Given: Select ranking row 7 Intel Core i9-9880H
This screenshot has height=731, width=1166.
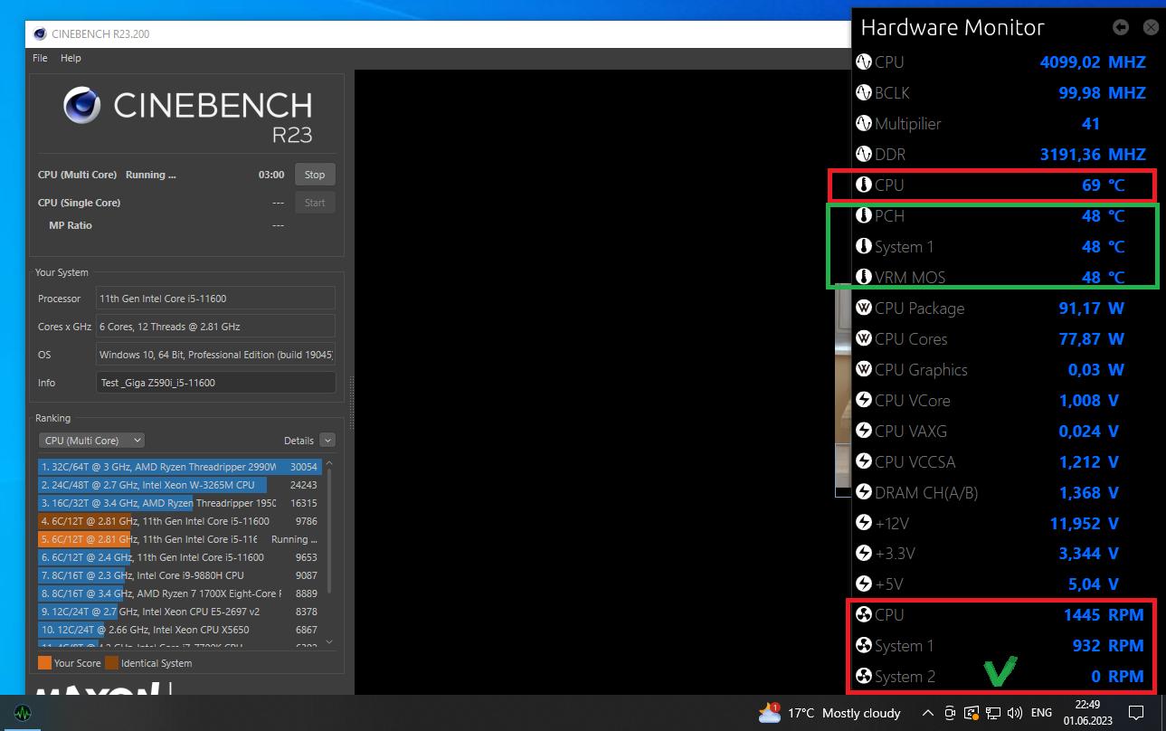Looking at the screenshot, I should (179, 575).
